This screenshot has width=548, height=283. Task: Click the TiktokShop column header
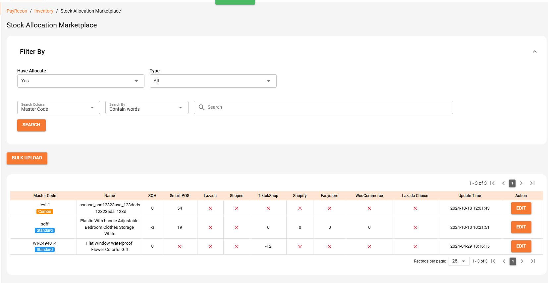coord(268,196)
